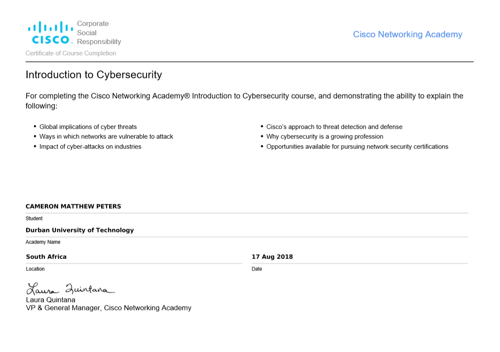Click the VP & General Manager title line

click(109, 308)
